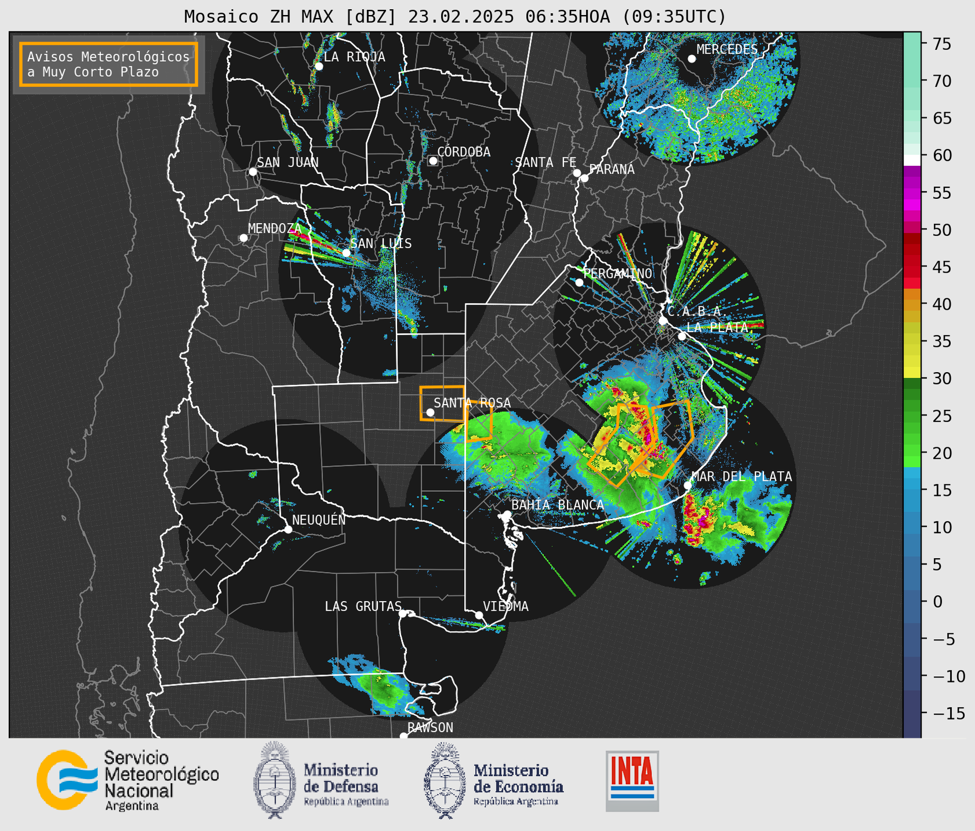Click the PERGAMINO label text
The height and width of the screenshot is (831, 975).
pos(618,274)
